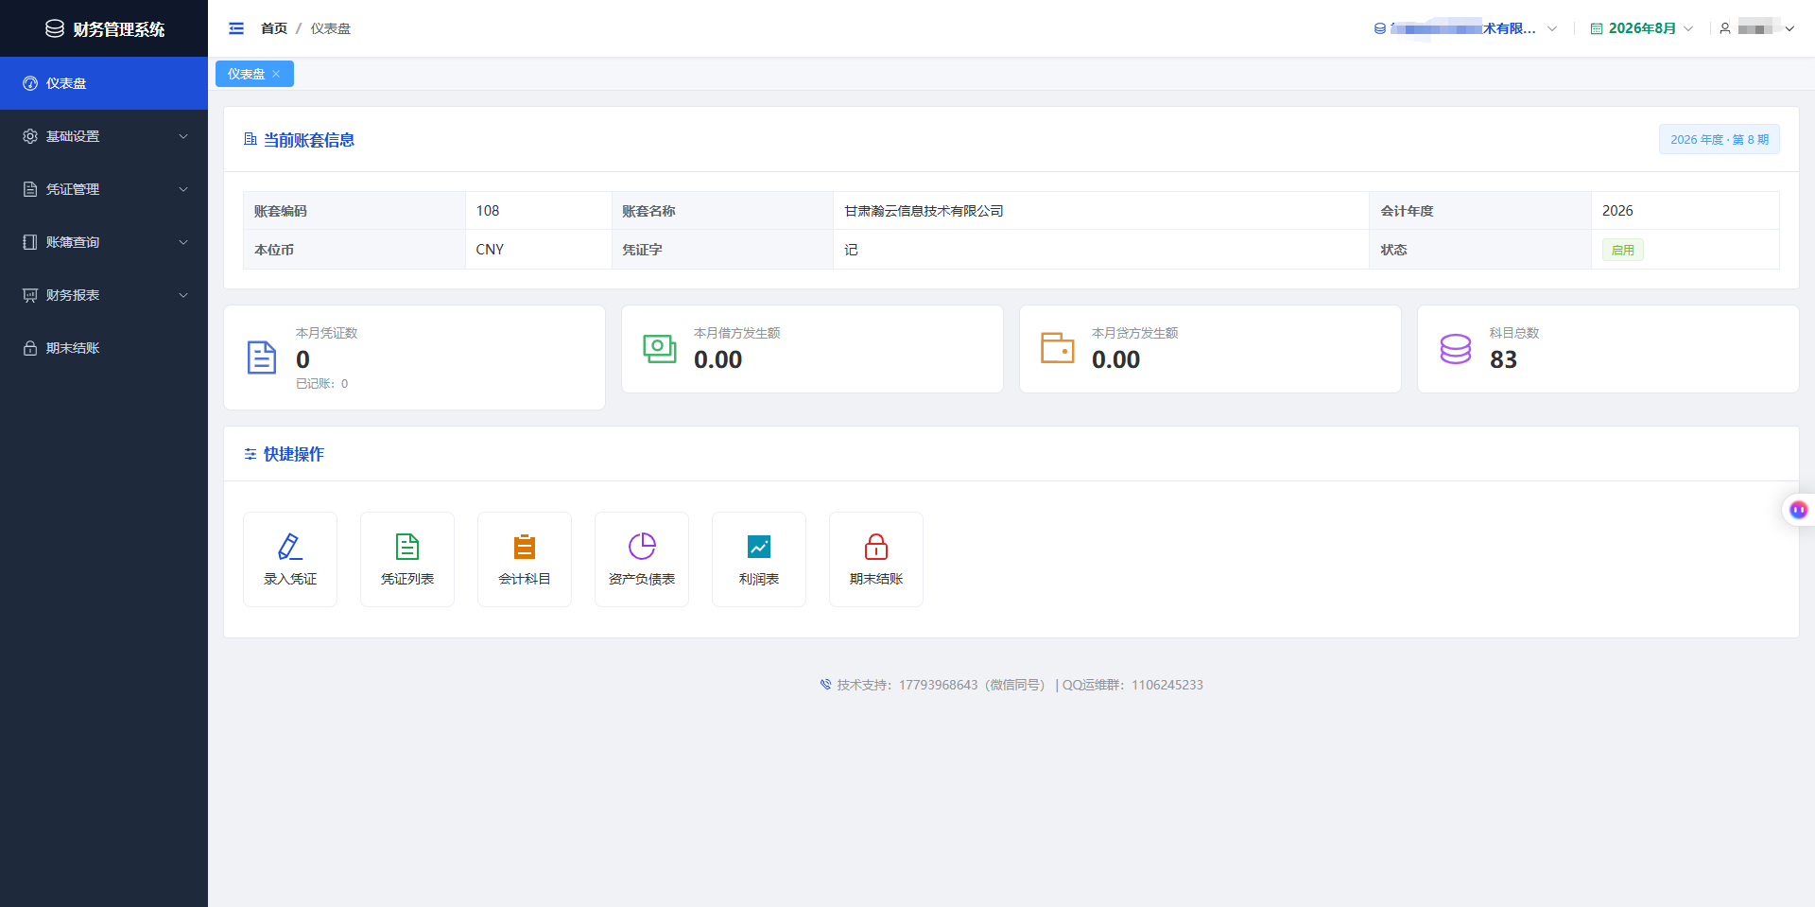Open the 基础设置 sidebar menu
Screen dimensions: 1815x907
point(104,136)
